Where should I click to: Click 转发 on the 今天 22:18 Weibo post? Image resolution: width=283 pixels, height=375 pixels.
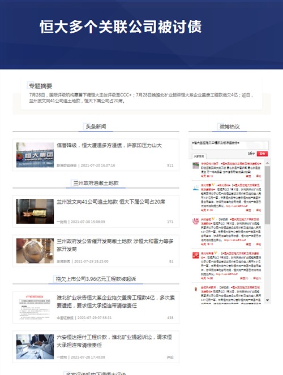[248, 176]
